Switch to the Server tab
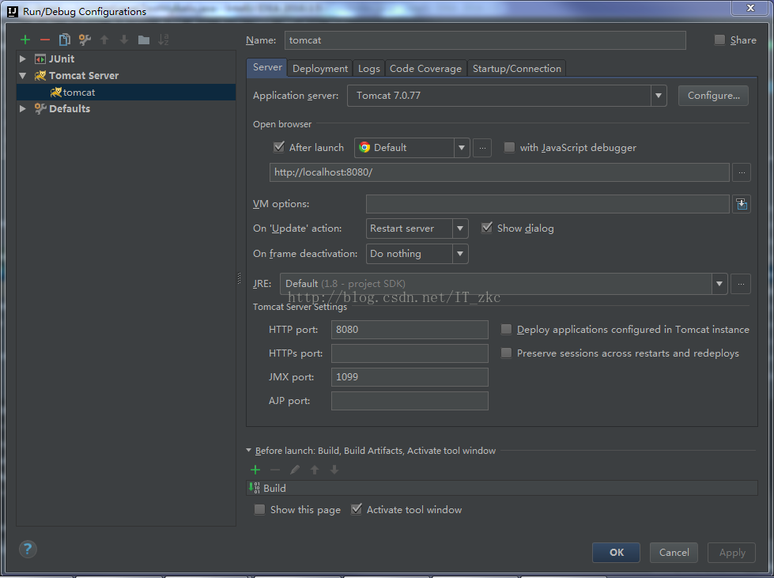The image size is (774, 578). tap(267, 68)
